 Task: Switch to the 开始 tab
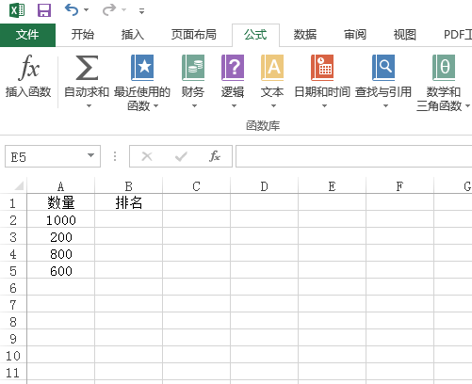(83, 35)
